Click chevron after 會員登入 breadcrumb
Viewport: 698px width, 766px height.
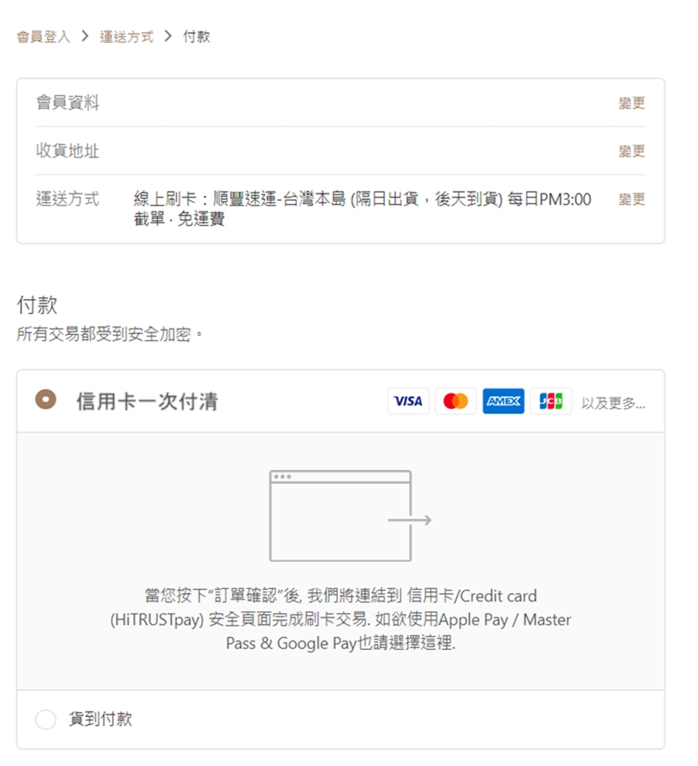click(85, 36)
